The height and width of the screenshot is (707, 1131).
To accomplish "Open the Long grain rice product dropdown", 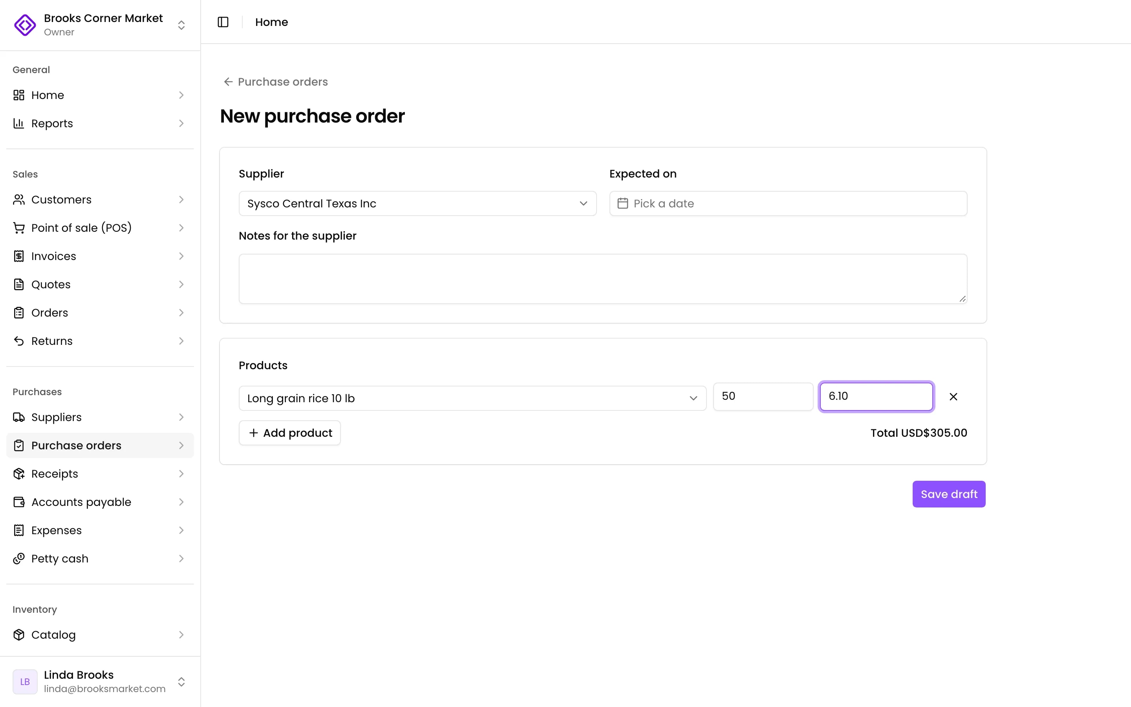I will (472, 398).
